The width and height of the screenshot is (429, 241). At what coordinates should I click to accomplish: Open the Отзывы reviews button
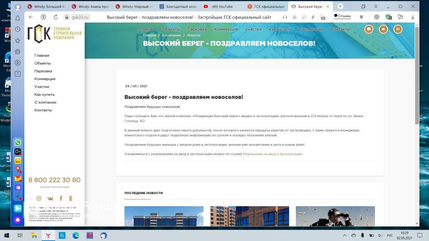pyautogui.click(x=342, y=16)
